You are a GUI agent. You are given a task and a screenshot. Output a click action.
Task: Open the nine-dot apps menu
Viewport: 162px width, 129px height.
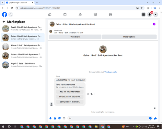tap(144, 15)
